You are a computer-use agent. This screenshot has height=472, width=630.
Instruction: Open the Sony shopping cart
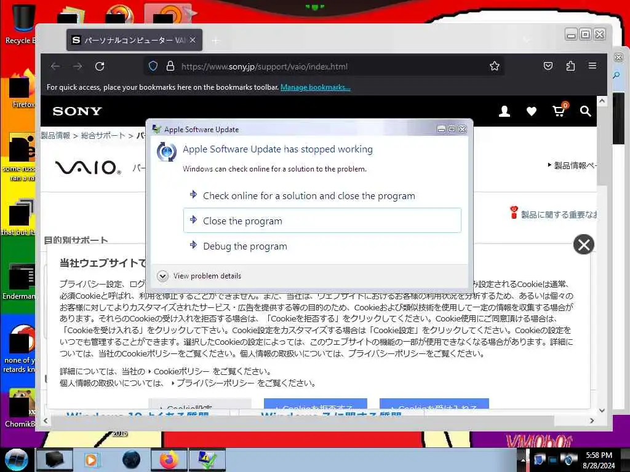(x=559, y=111)
